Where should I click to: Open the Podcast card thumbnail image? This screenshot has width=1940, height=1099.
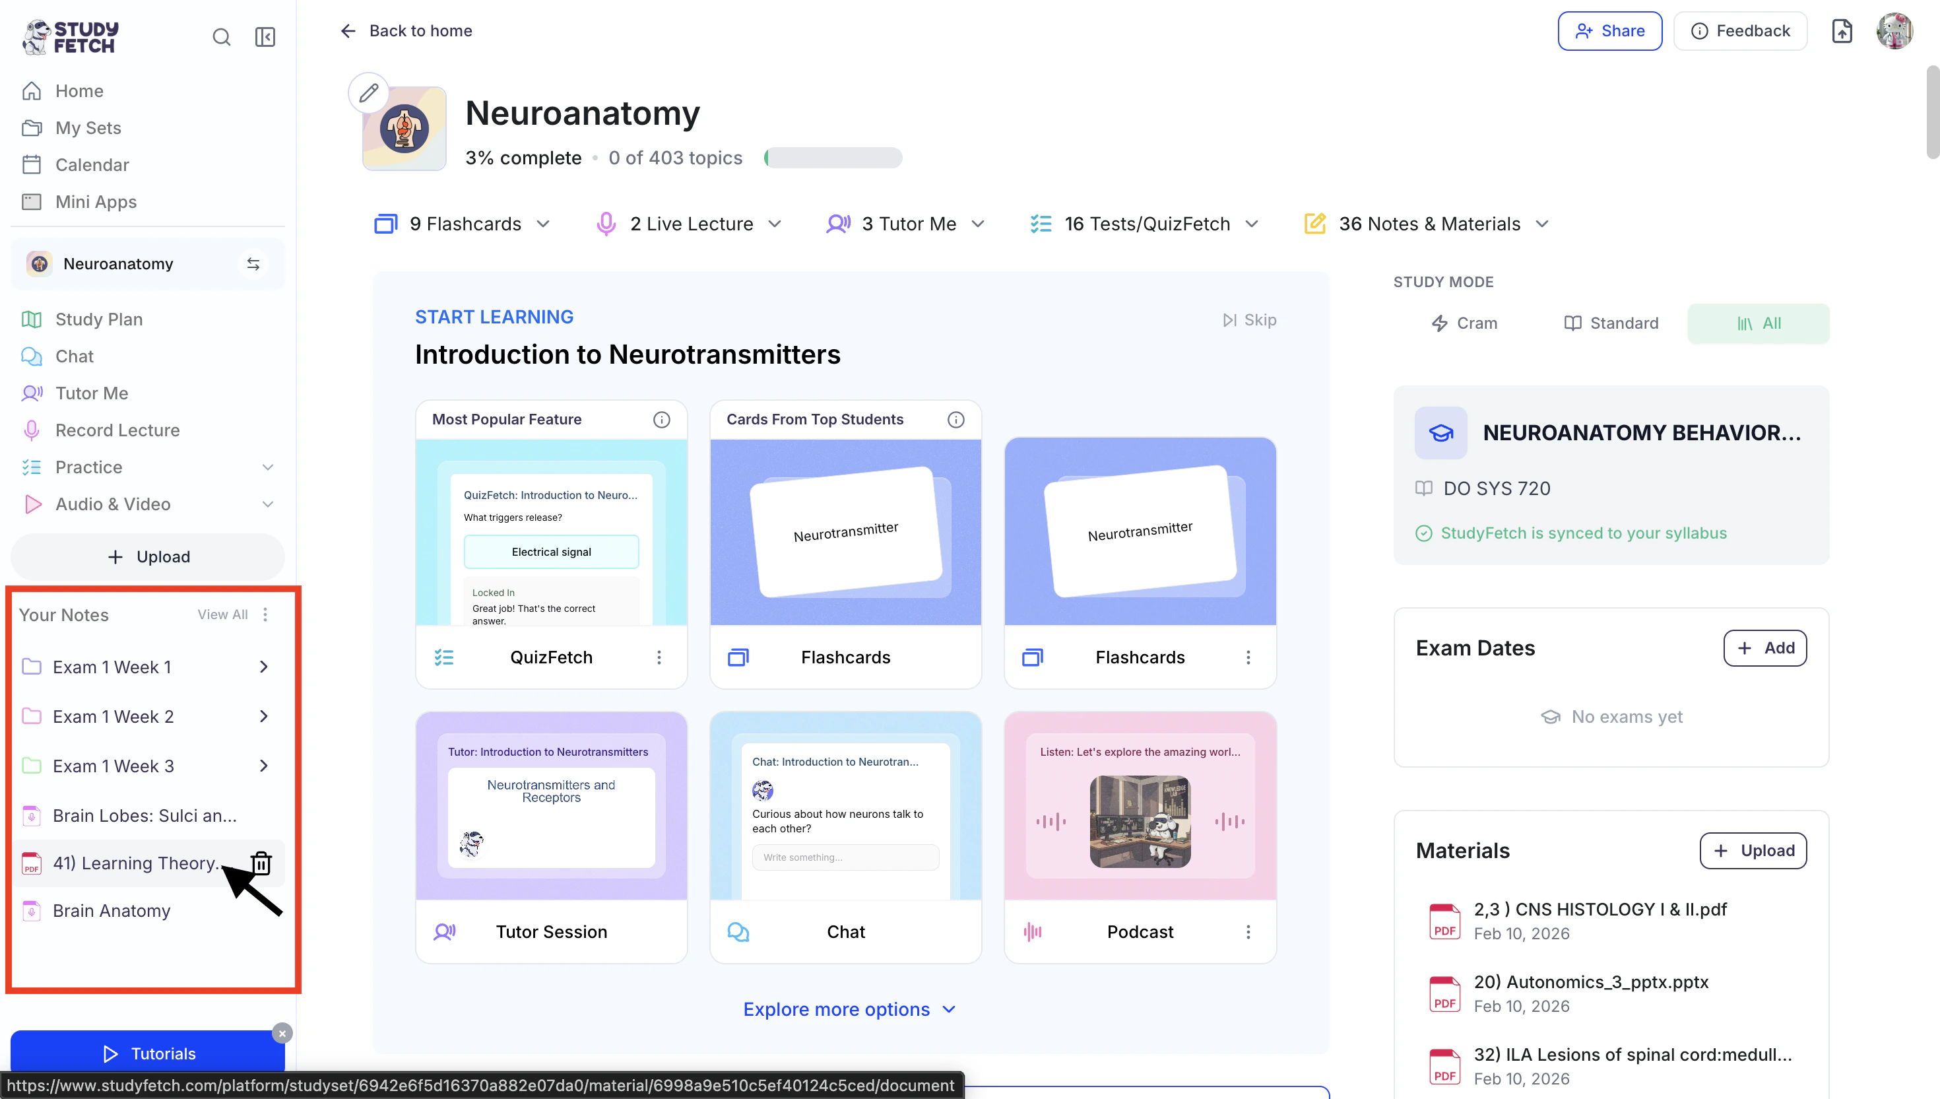tap(1140, 821)
